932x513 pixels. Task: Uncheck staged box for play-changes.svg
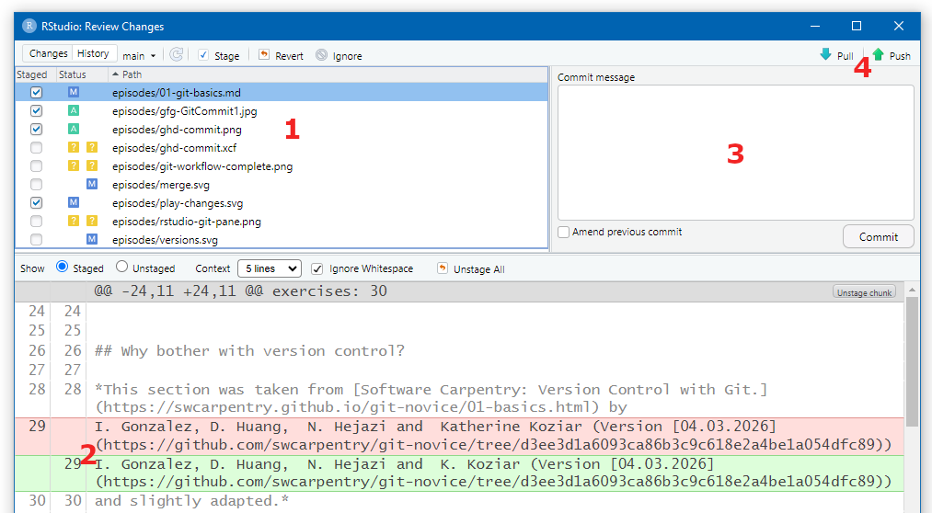pyautogui.click(x=36, y=203)
